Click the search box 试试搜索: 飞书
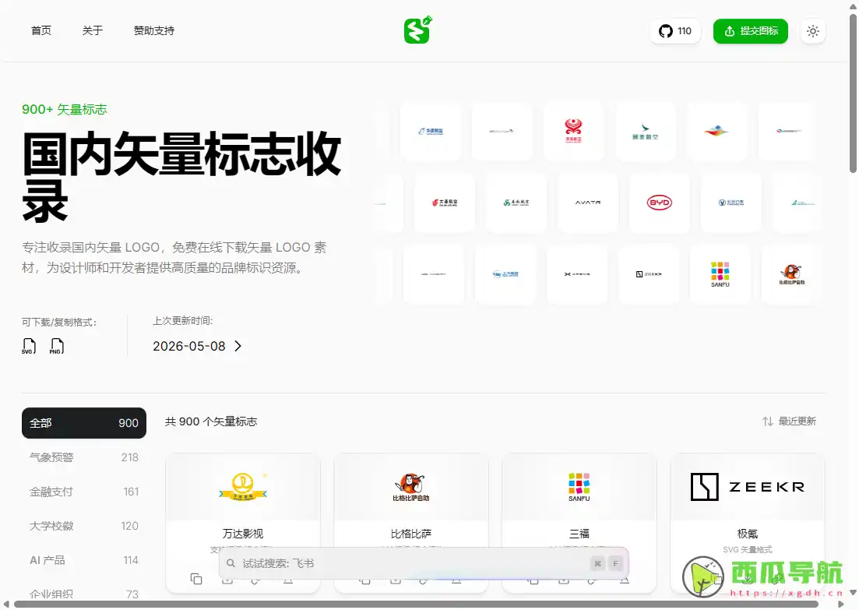This screenshot has width=859, height=610. [x=424, y=563]
